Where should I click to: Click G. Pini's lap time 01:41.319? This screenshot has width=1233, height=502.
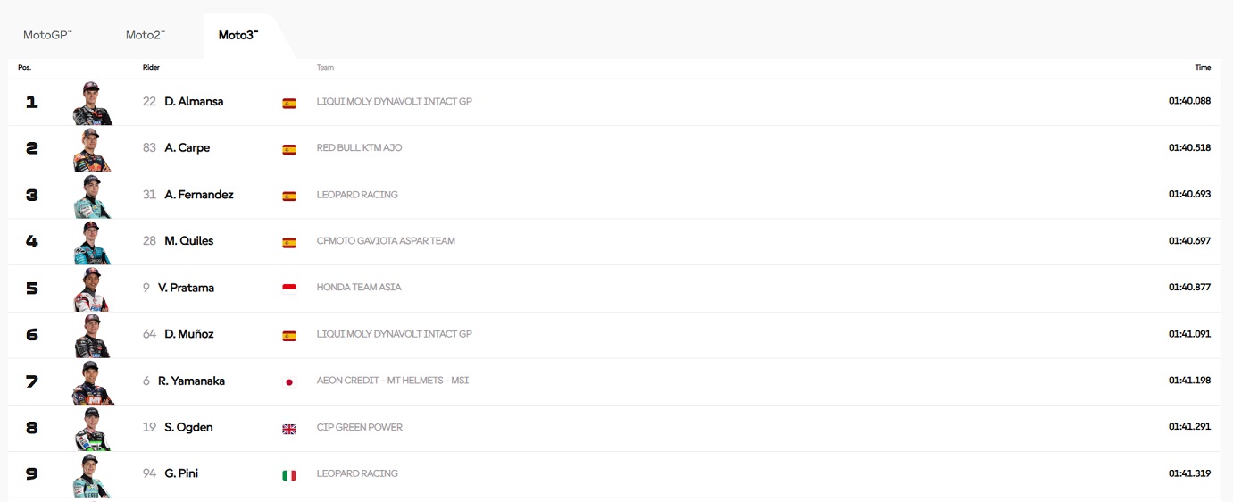[1189, 473]
